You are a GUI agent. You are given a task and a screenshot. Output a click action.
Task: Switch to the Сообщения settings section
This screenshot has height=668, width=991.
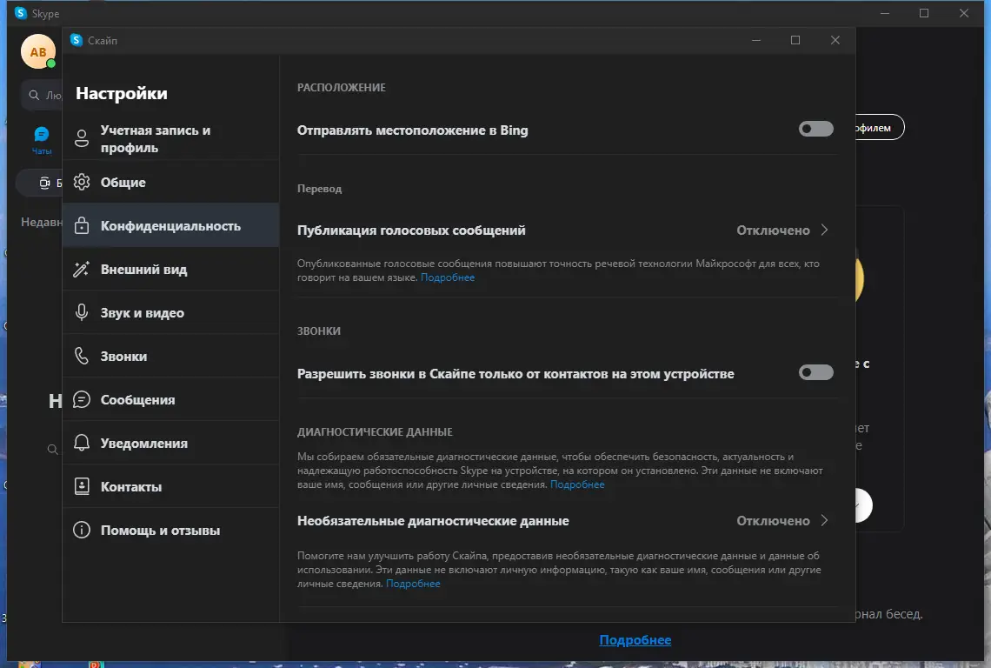[137, 400]
